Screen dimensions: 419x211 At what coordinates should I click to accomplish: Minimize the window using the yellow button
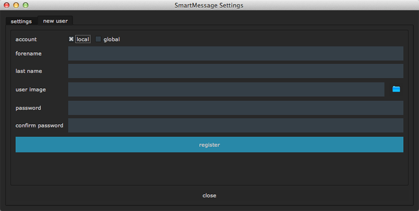point(16,5)
